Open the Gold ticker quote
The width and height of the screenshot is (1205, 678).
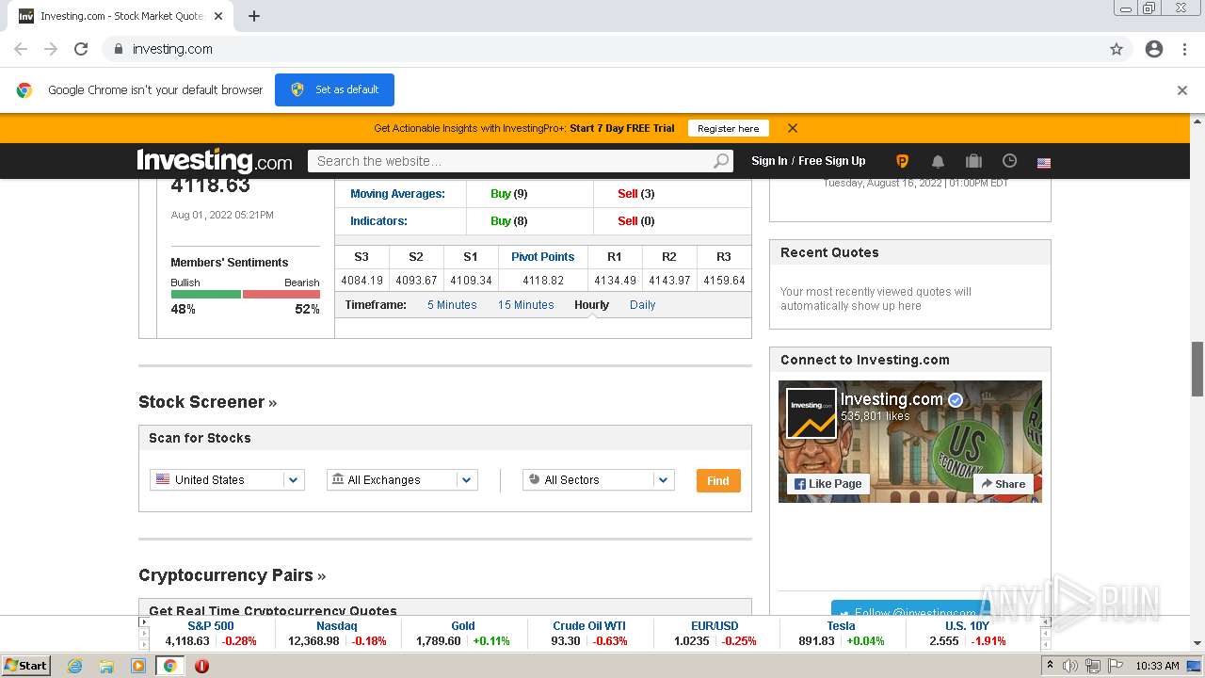(x=463, y=626)
